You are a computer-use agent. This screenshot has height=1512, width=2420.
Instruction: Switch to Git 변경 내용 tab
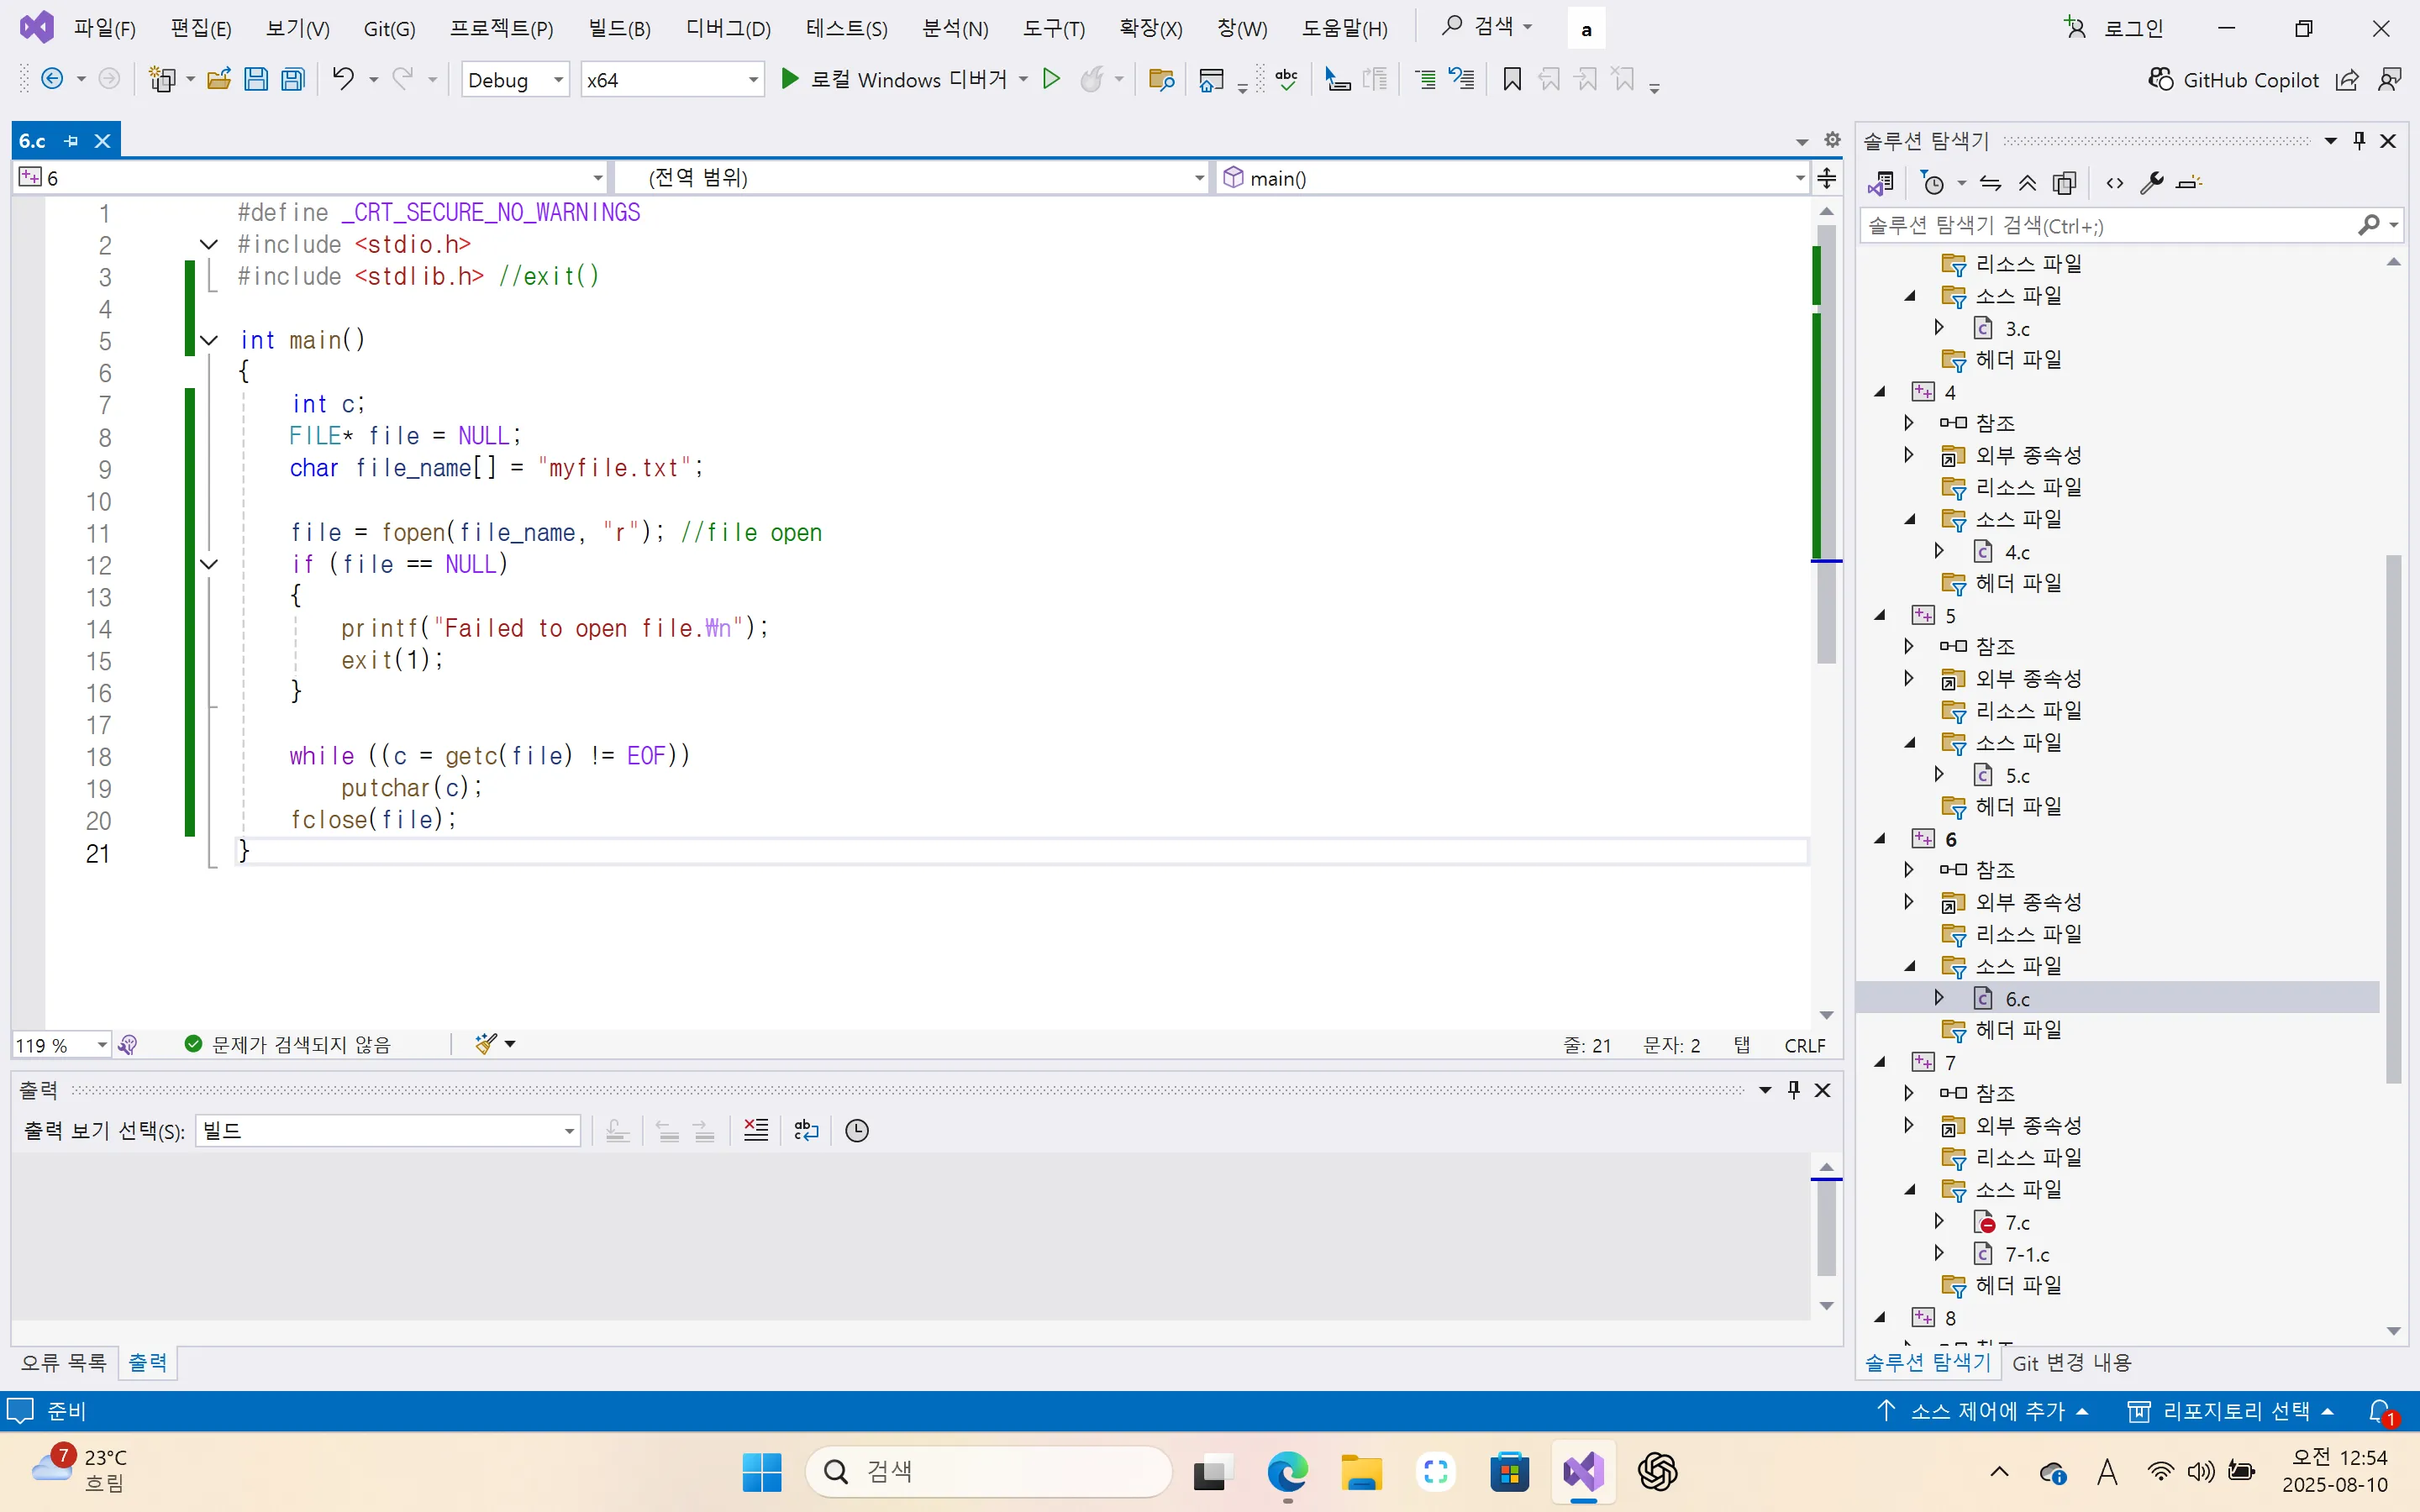2072,1362
